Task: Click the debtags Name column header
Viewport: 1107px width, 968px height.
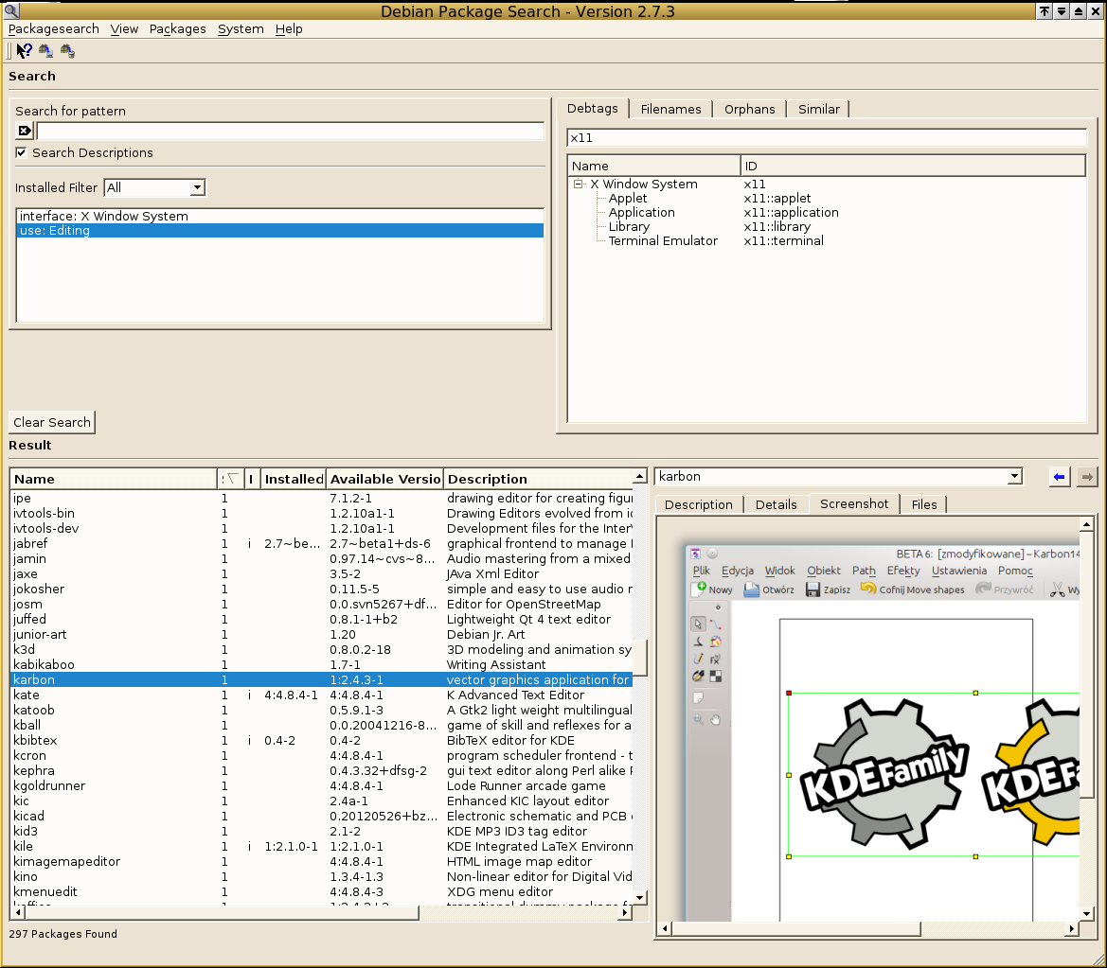Action: tap(653, 166)
